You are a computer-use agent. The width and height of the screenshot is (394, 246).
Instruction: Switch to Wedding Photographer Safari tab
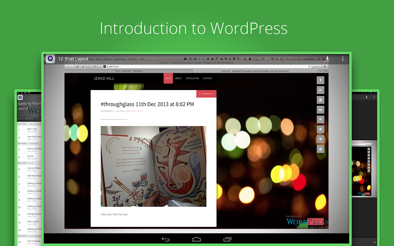[255, 71]
